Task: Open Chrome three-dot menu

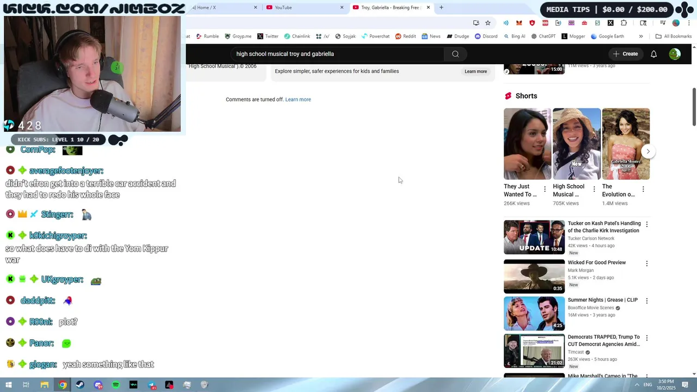Action: click(x=689, y=23)
